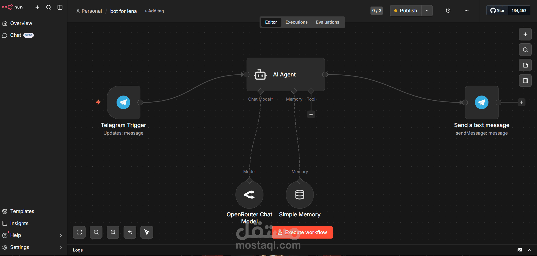Zoom out on the canvas
This screenshot has height=256, width=537.
click(113, 232)
